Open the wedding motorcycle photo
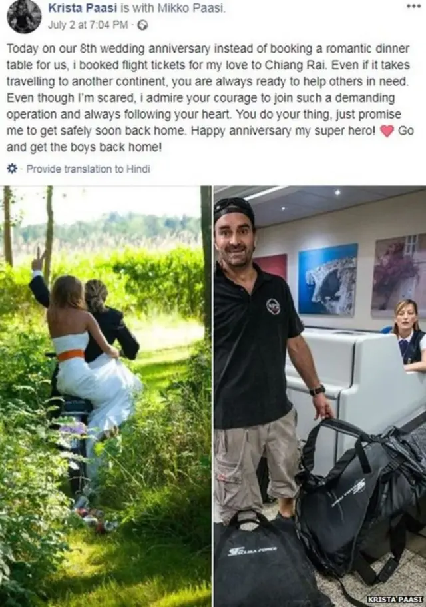The image size is (426, 607). point(106,396)
